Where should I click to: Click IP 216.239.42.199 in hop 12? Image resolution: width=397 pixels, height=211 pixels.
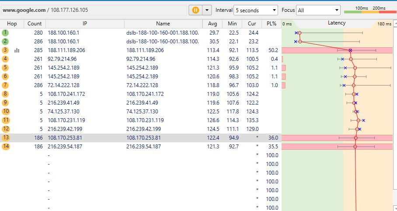click(65, 129)
